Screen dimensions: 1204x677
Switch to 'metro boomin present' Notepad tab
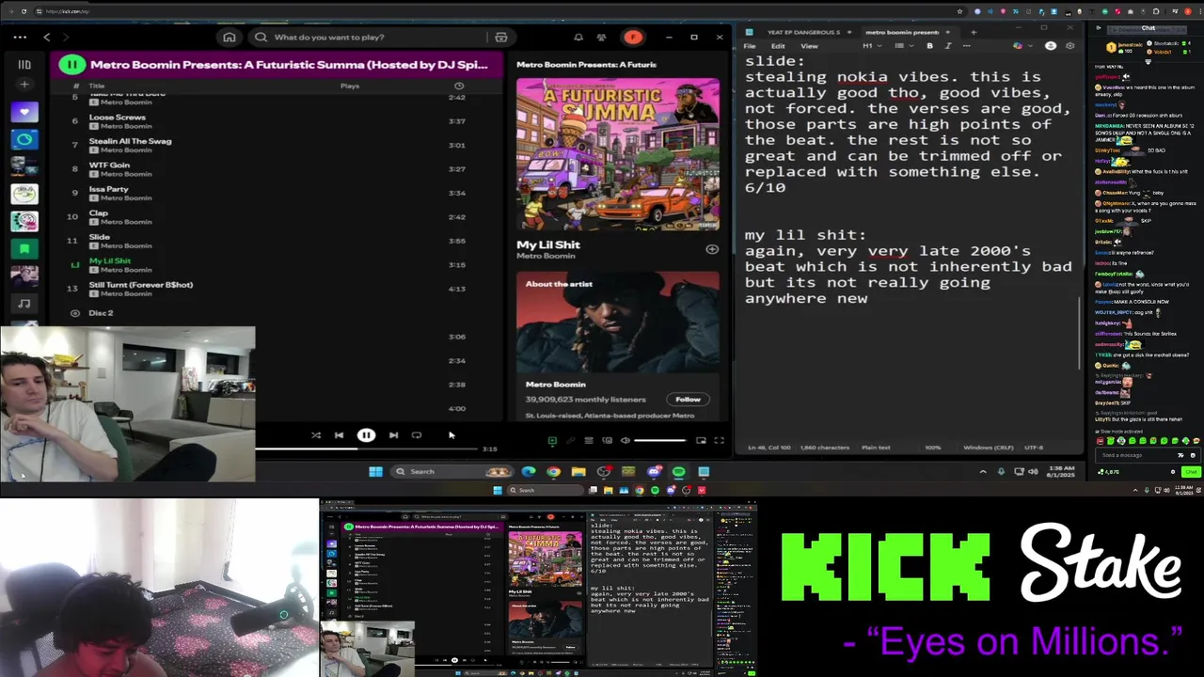[902, 32]
